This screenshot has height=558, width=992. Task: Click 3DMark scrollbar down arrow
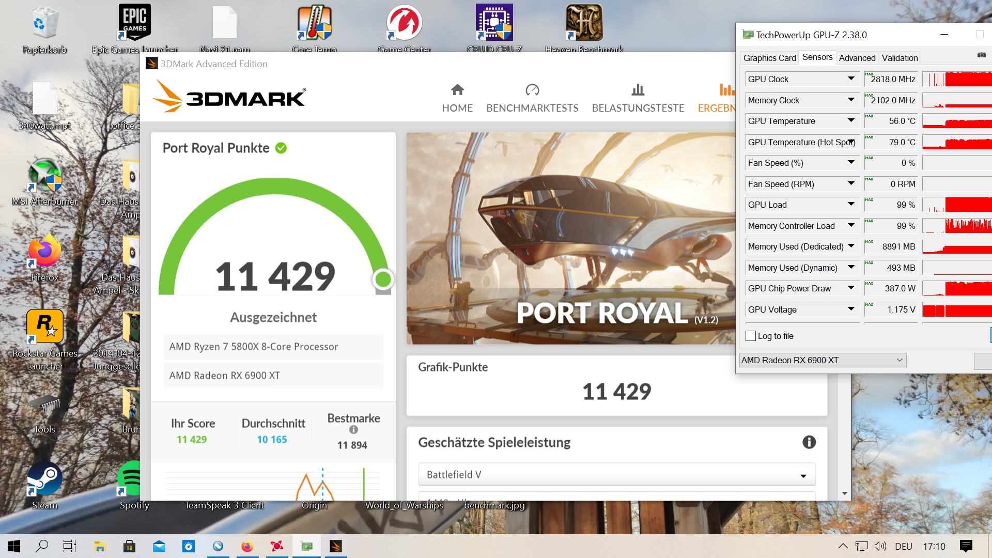tap(845, 493)
